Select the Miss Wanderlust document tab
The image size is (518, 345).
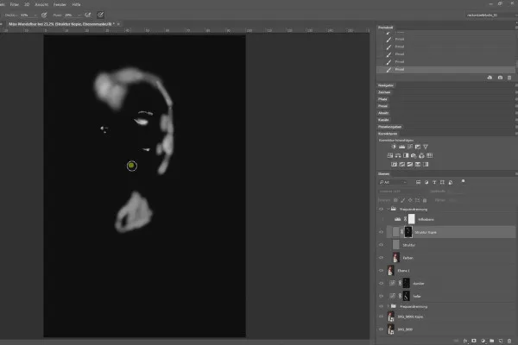61,24
